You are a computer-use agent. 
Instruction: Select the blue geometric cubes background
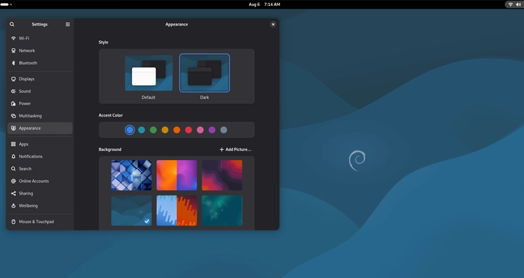(x=131, y=175)
